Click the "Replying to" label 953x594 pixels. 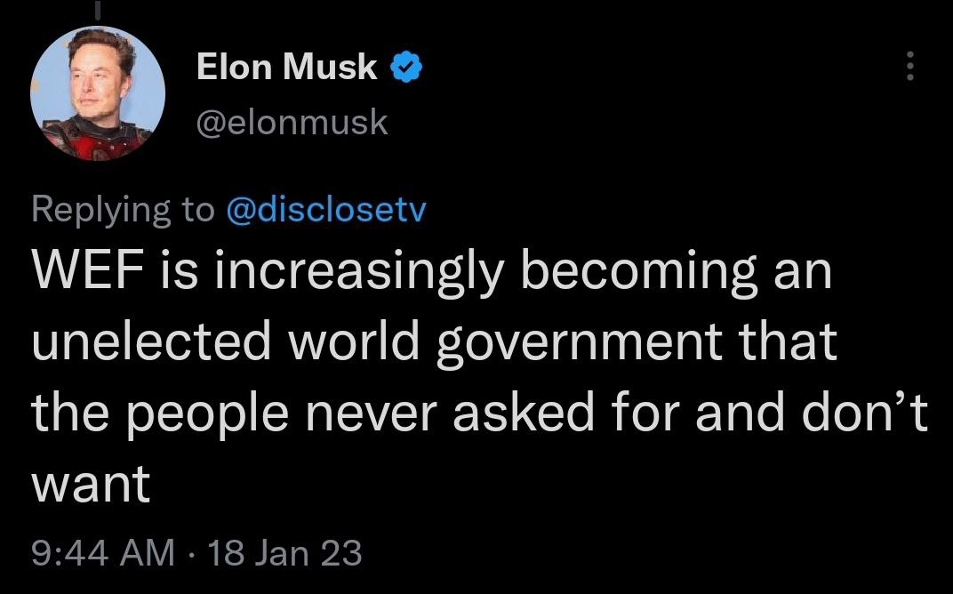[124, 211]
